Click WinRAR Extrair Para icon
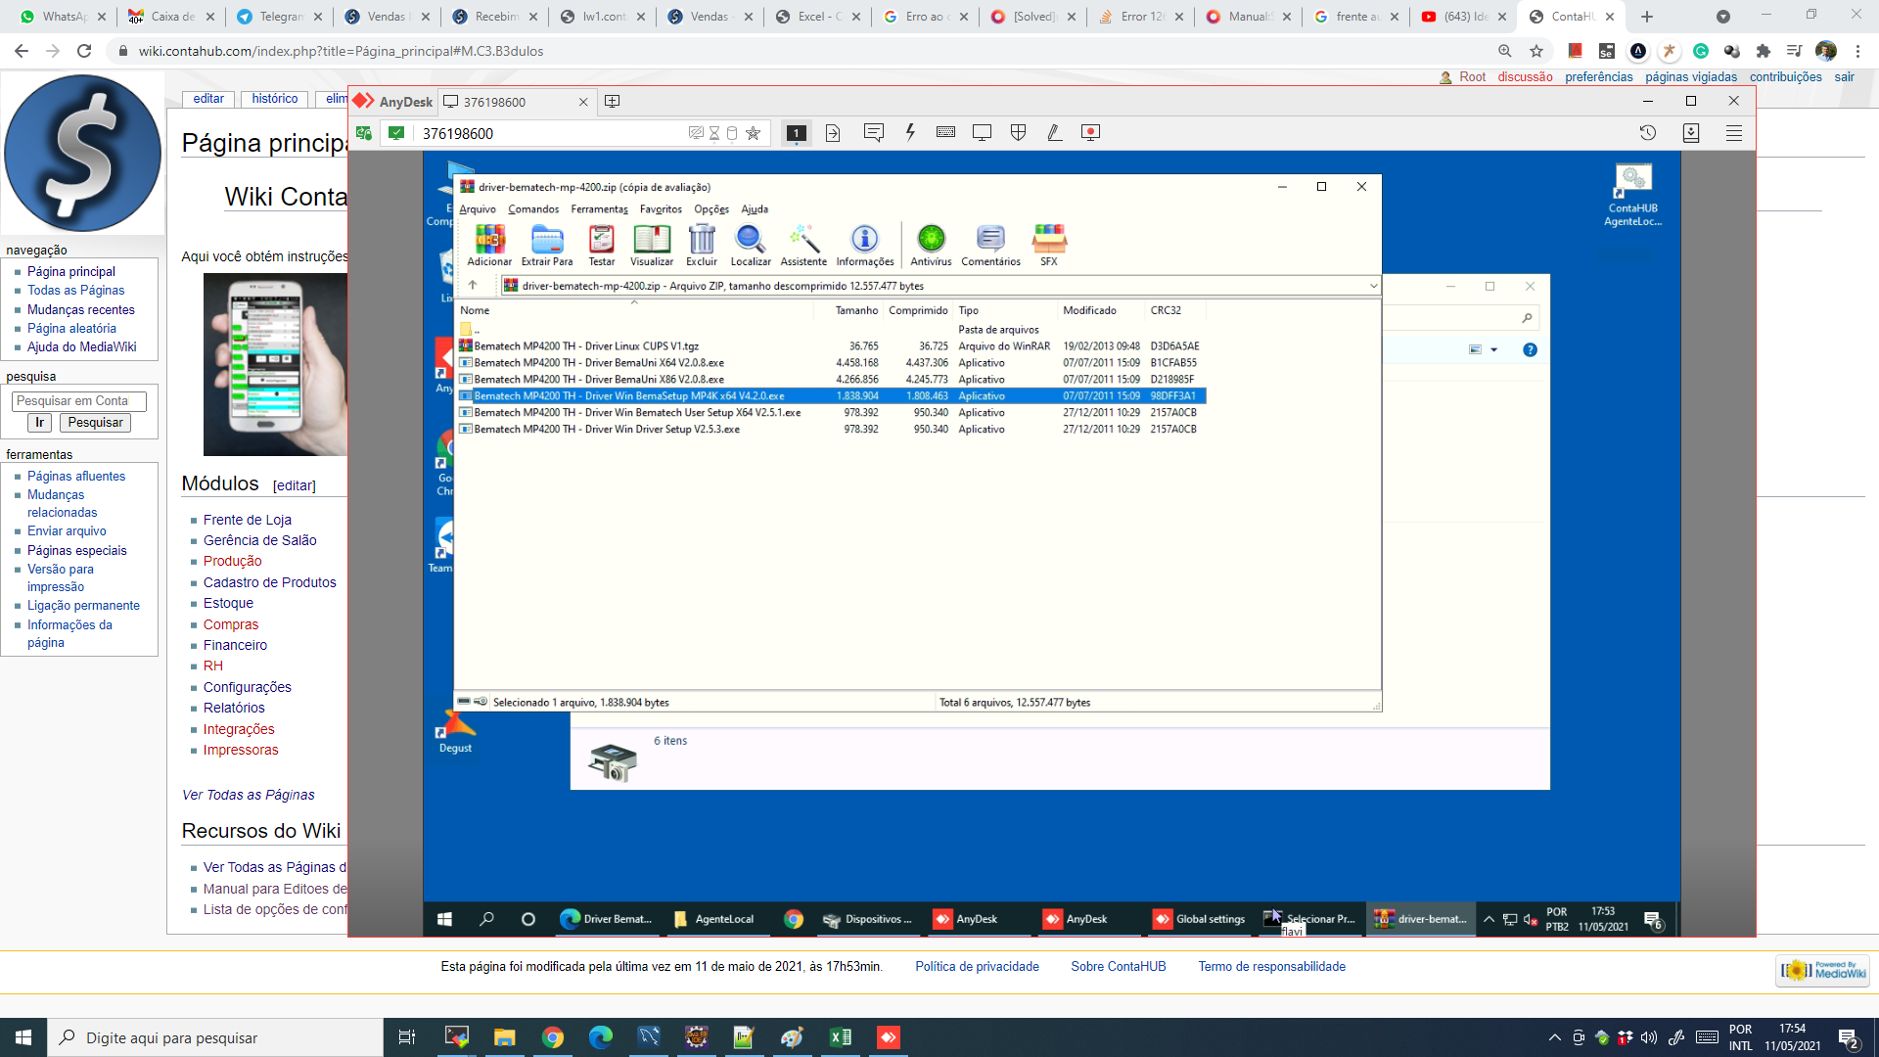This screenshot has height=1057, width=1879. (x=547, y=245)
